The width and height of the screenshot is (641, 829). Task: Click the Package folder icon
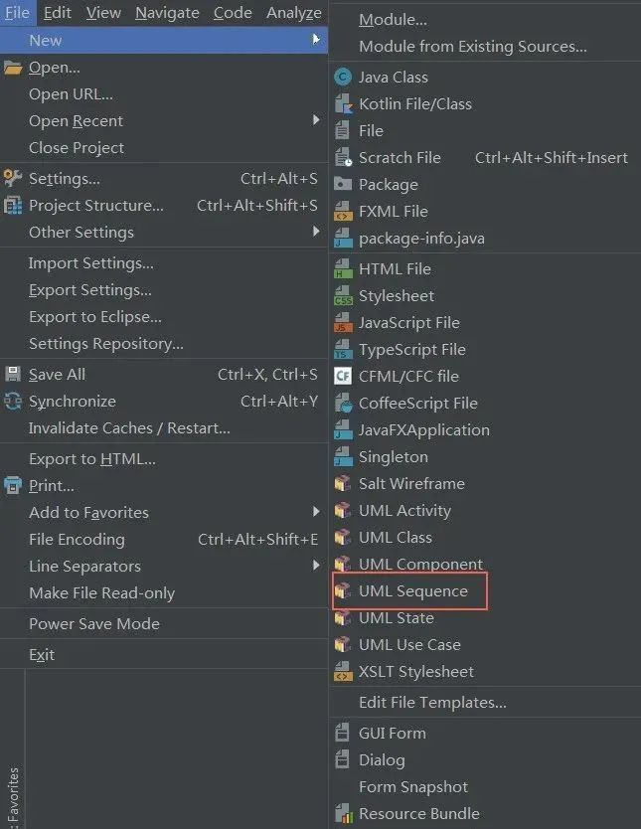point(343,184)
